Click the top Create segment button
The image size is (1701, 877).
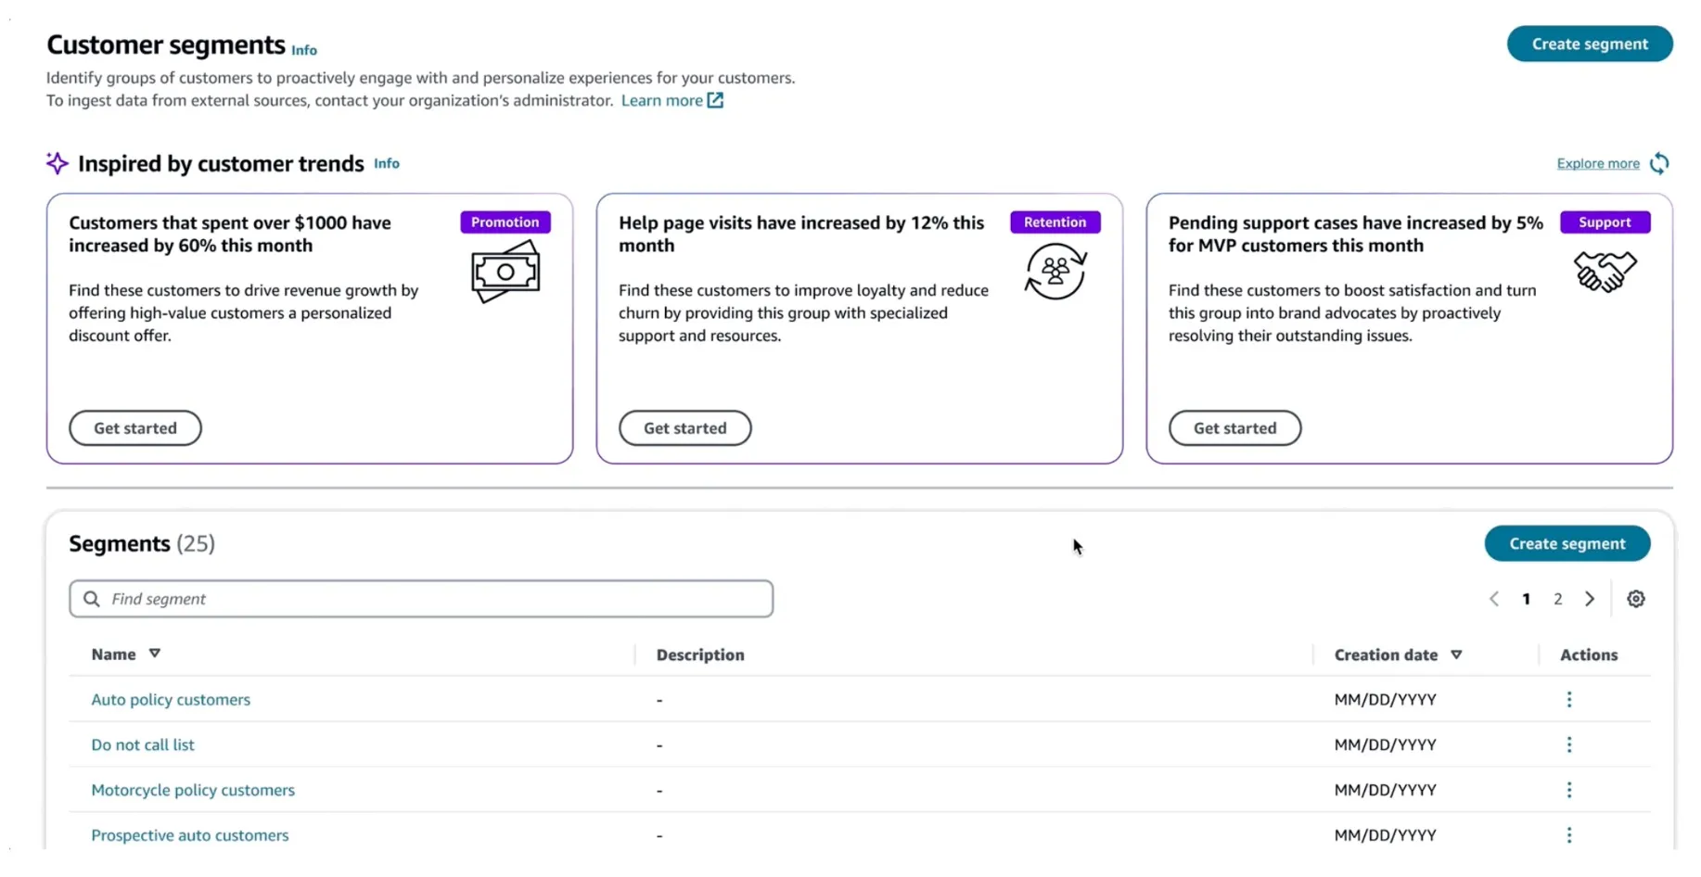click(1589, 44)
